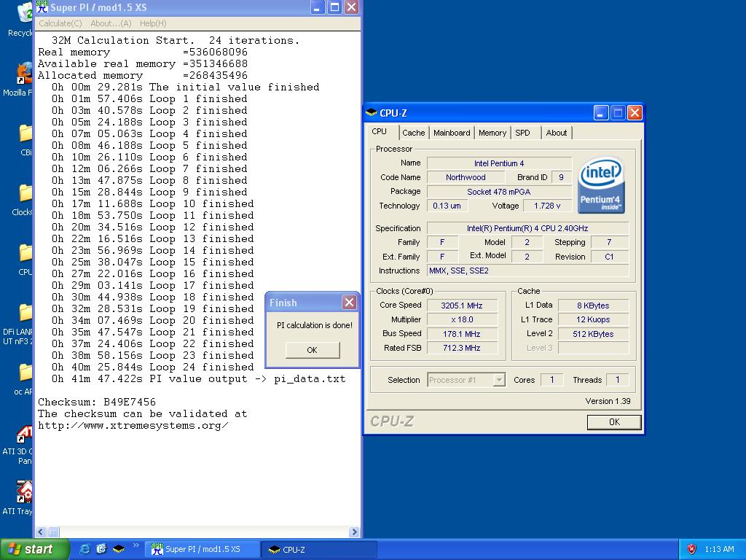Open the About tab in CPU-Z
746x560 pixels.
[x=556, y=133]
